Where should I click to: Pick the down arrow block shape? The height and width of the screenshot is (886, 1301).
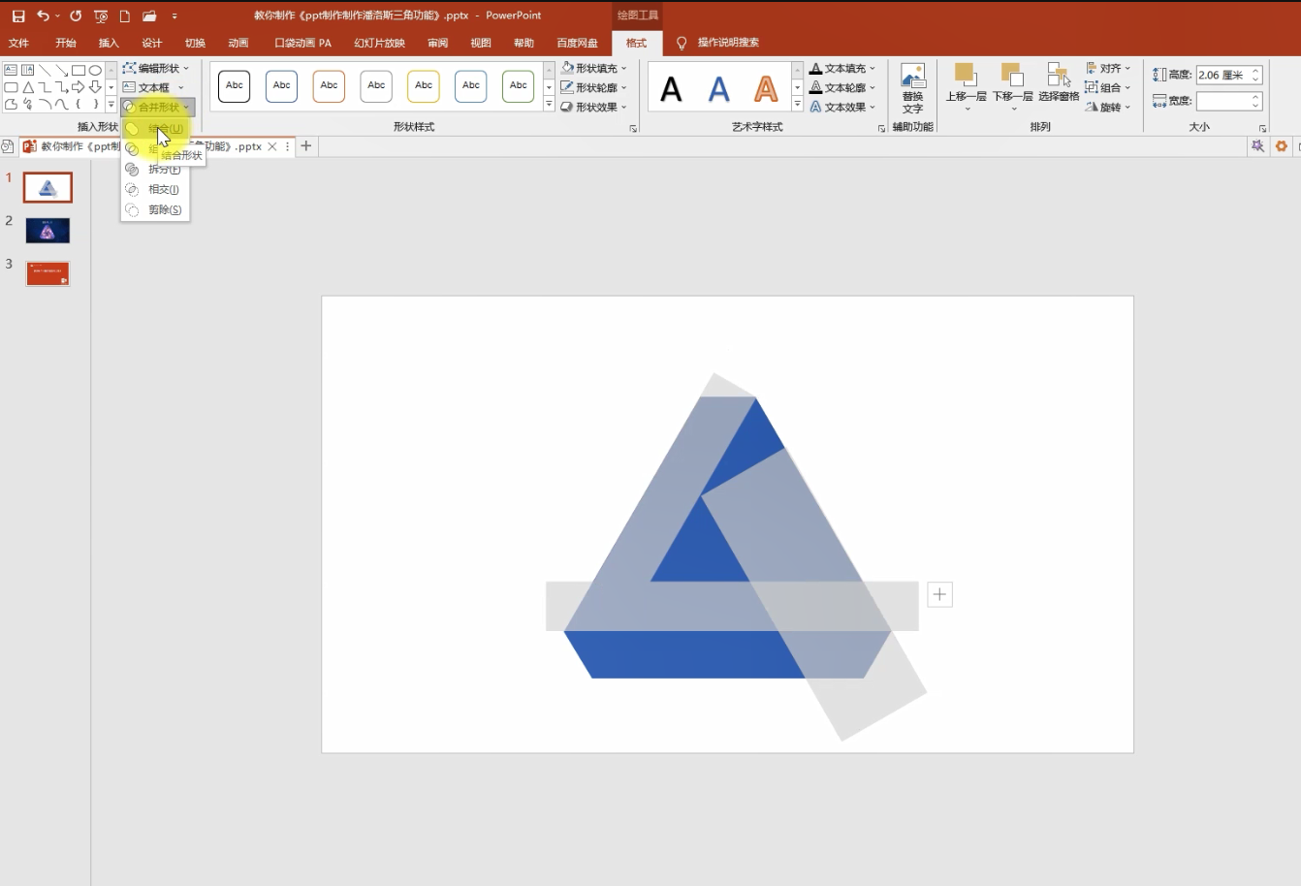click(x=95, y=87)
